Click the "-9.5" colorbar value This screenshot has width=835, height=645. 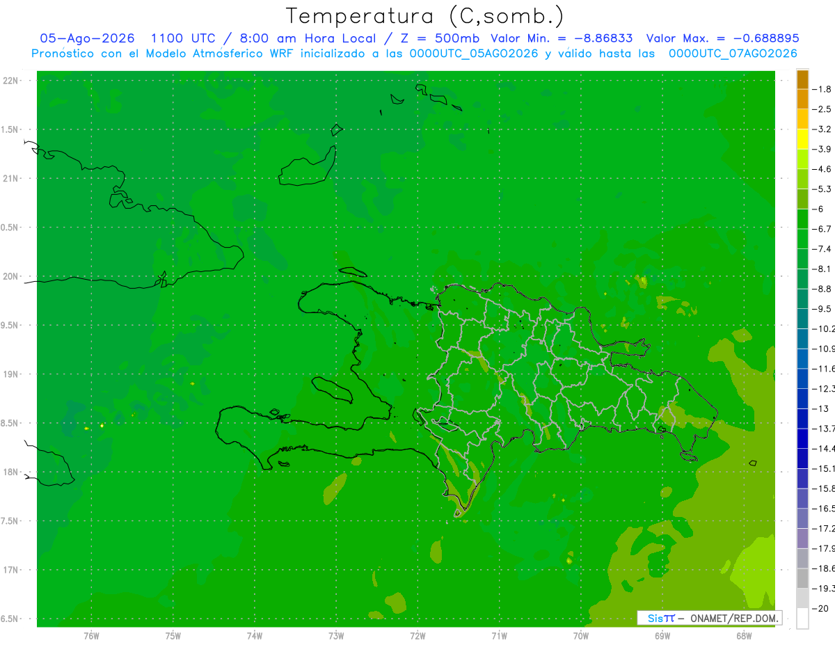pos(823,309)
